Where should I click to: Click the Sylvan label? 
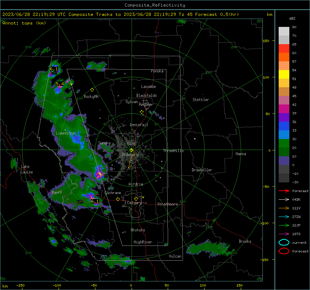[x=132, y=102]
